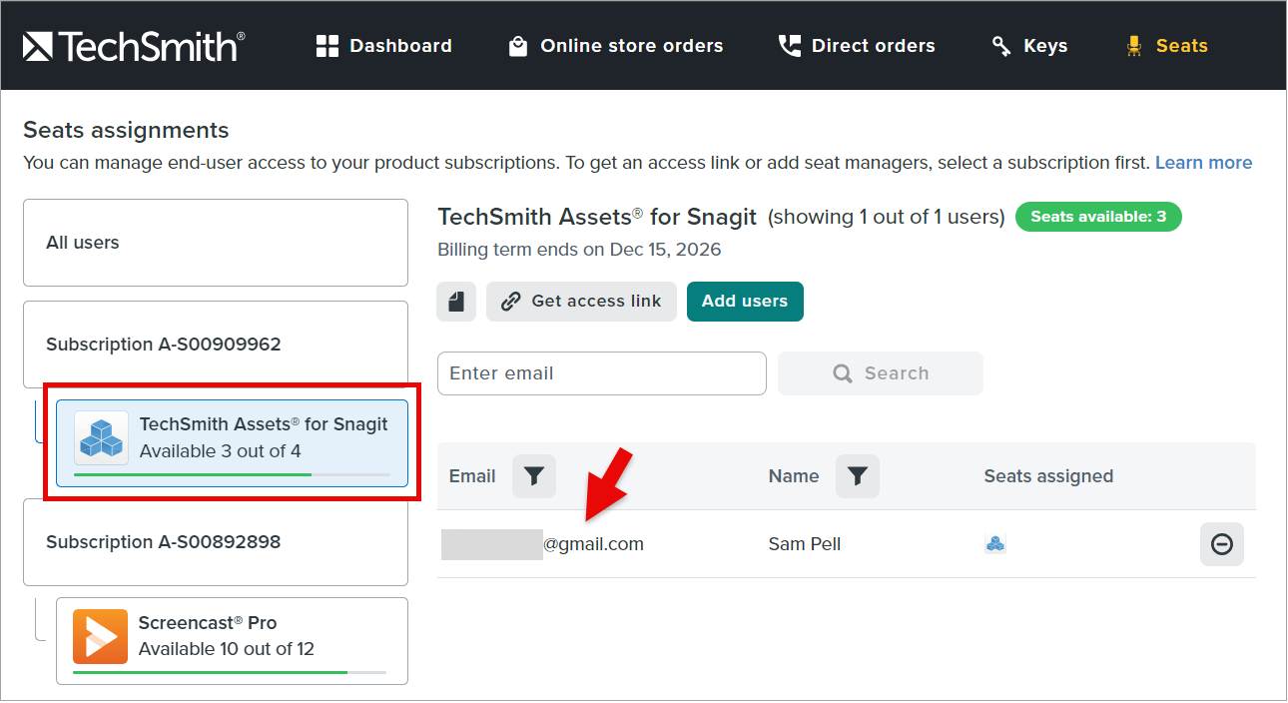This screenshot has height=703, width=1288.
Task: Click the TechSmith logo
Action: 134,46
